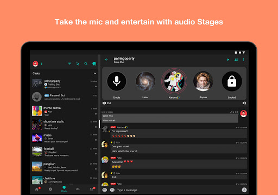
Task: Toggle the stage speaker volume icon
Action: 244,103
